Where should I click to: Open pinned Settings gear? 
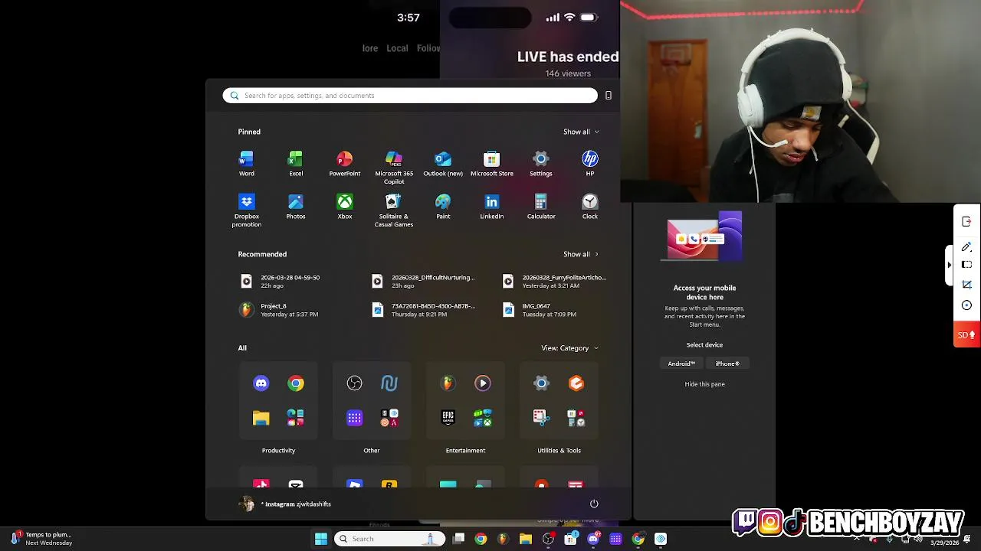540,163
